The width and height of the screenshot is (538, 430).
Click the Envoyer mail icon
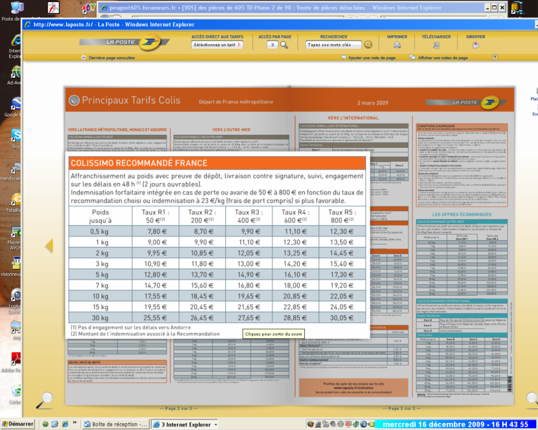tap(476, 45)
